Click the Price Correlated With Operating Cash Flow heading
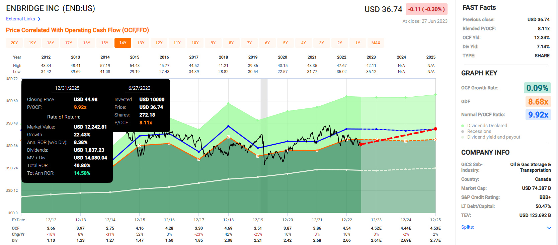Screen dimensions: 558x245 click(77, 30)
